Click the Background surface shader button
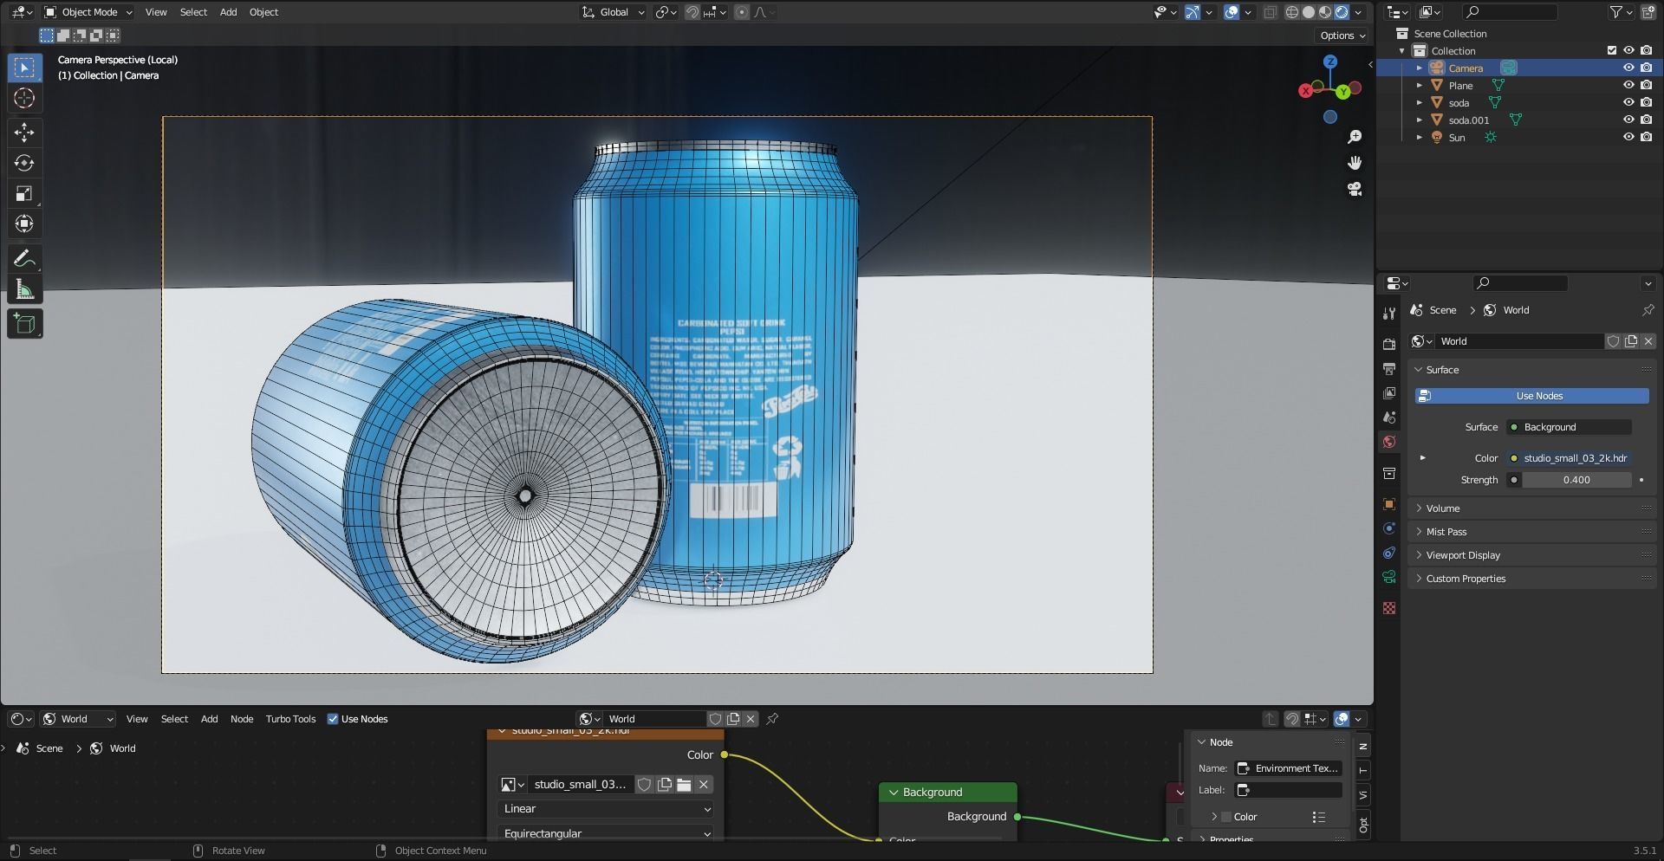The image size is (1664, 861). point(1568,426)
